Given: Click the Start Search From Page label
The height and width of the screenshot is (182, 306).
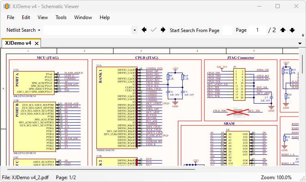Looking at the screenshot, I should point(195,30).
